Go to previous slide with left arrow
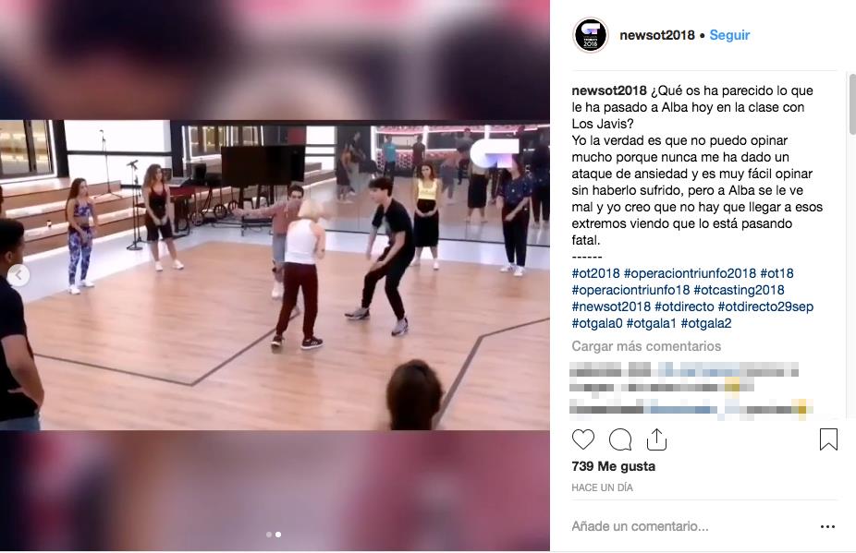 point(18,275)
